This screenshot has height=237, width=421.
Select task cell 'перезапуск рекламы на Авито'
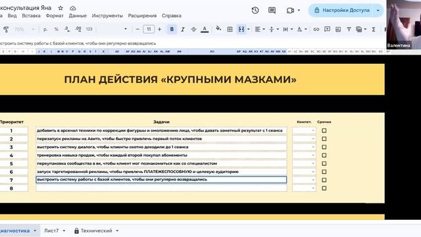tap(161, 139)
